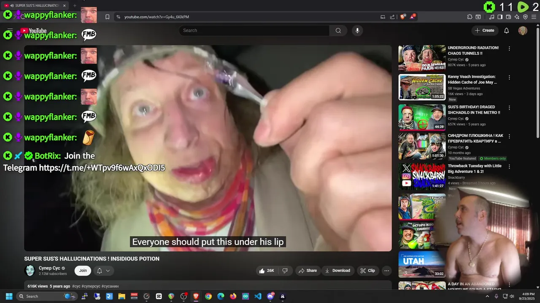Viewport: 540px width, 303px height.
Task: Start a voice search with the microphone
Action: click(357, 30)
